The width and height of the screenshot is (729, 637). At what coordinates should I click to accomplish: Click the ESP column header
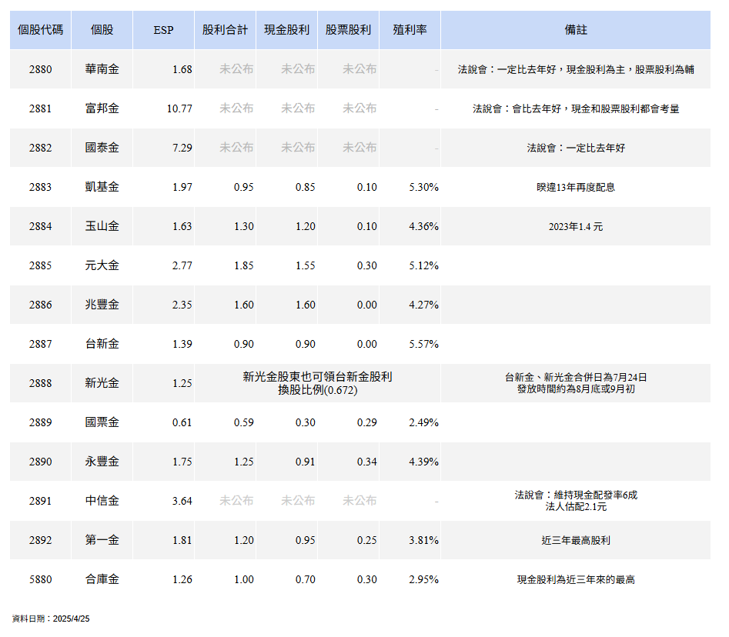(164, 30)
